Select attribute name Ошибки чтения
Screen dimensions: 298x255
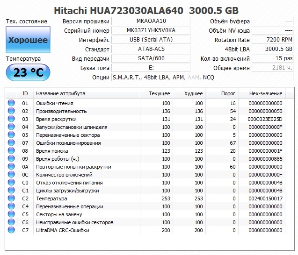click(55, 103)
